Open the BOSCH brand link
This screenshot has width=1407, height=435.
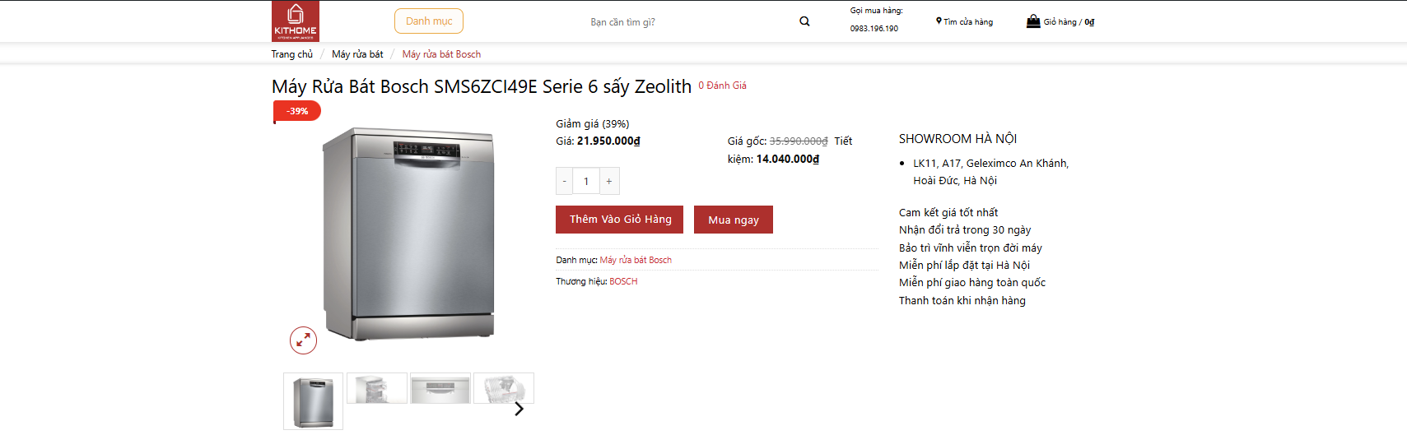[x=623, y=281]
